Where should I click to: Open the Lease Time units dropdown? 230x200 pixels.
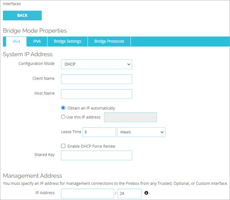(141, 132)
